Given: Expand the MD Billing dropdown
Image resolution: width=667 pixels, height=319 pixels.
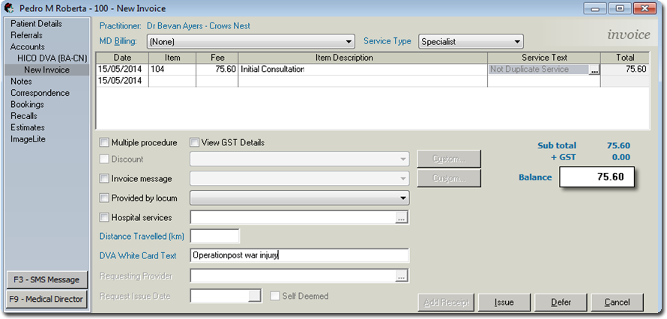Looking at the screenshot, I should pos(348,41).
